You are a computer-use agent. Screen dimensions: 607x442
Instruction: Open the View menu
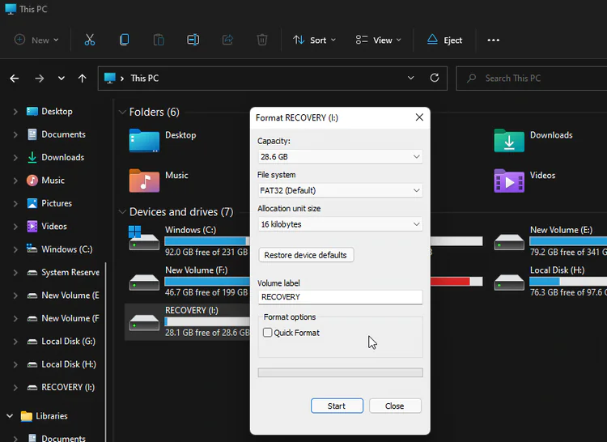(379, 40)
